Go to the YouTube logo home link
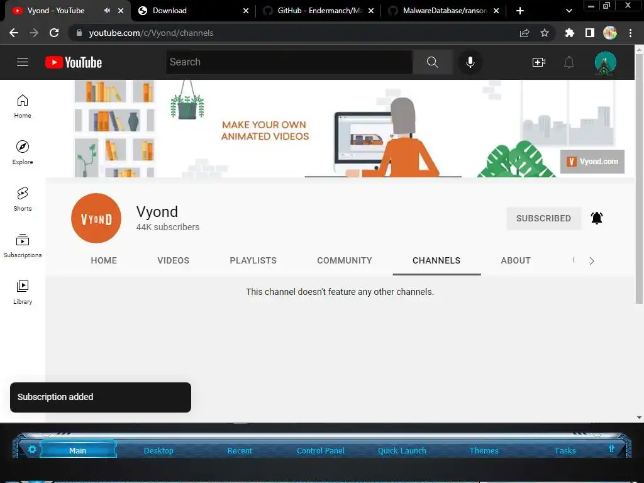The image size is (644, 483). pos(74,62)
